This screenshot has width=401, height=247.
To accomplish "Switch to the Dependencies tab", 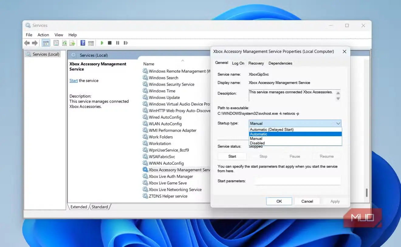I will [x=280, y=63].
